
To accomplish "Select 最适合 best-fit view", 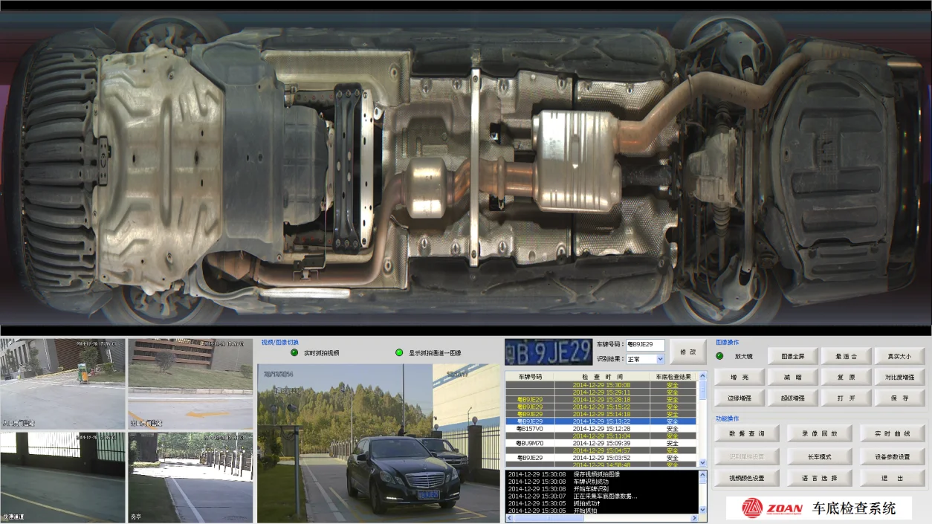I will [846, 356].
